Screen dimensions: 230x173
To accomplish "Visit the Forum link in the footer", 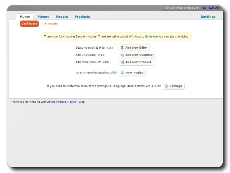I will click(x=72, y=102).
